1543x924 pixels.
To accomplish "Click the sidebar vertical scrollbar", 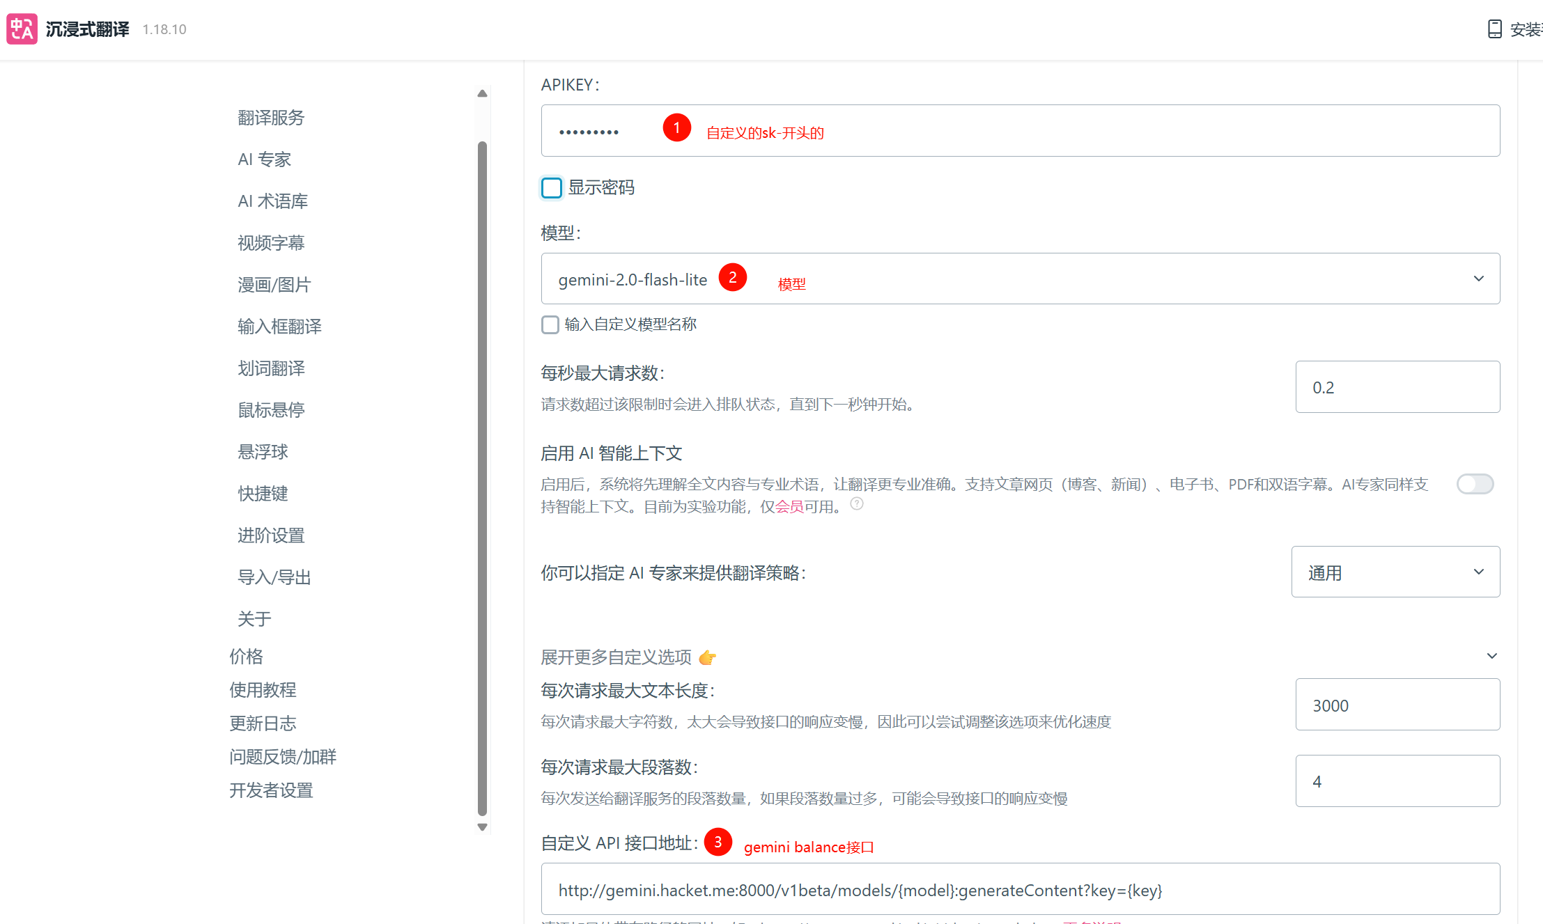I will click(x=482, y=478).
